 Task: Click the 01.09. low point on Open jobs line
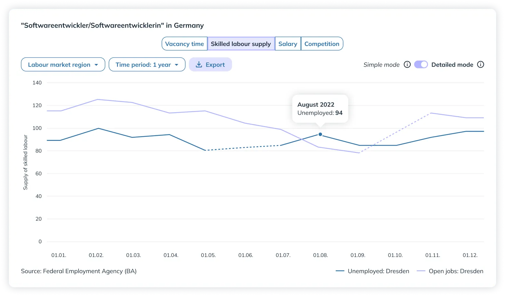(x=359, y=153)
